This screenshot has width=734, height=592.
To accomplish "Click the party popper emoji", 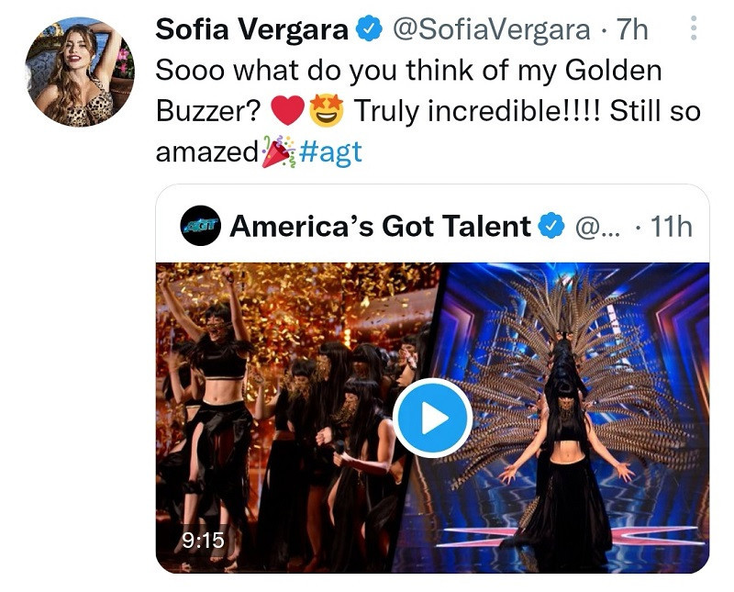I will click(278, 151).
